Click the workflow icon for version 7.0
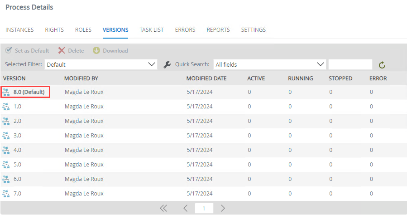 (x=6, y=194)
